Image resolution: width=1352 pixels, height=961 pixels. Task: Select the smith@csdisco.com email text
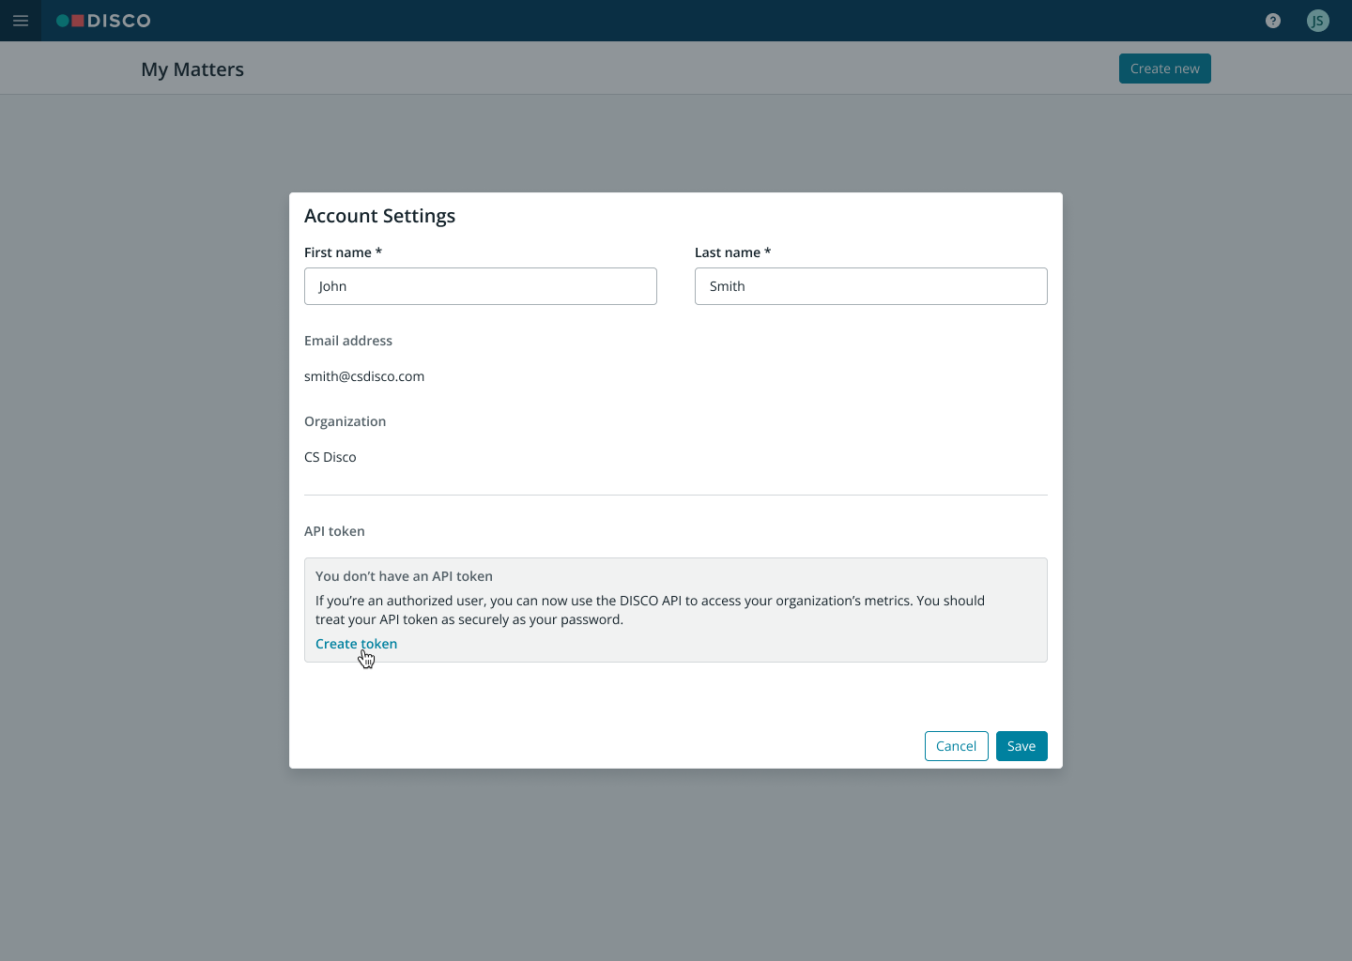click(364, 376)
